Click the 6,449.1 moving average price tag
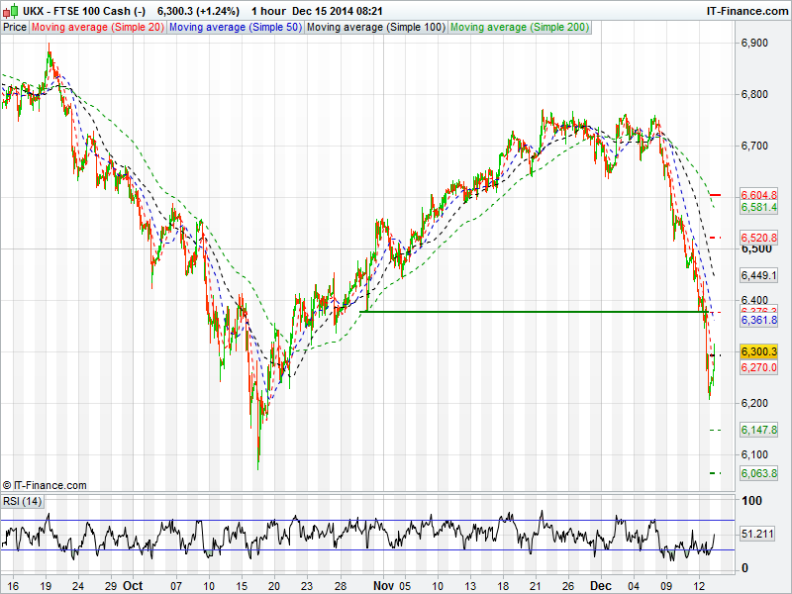 (759, 275)
